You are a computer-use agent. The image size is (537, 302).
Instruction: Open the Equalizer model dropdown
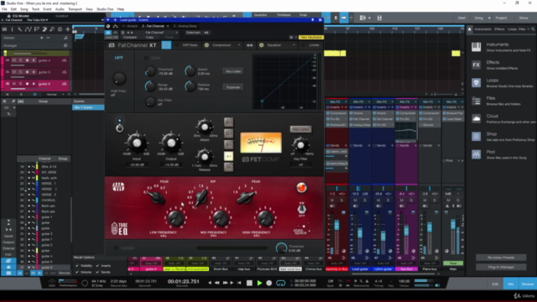pyautogui.click(x=294, y=45)
